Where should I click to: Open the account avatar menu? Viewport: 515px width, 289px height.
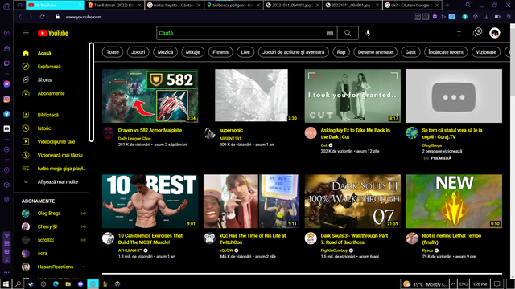(x=495, y=33)
